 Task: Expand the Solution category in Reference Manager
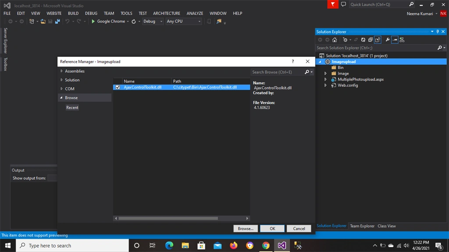[x=61, y=80]
